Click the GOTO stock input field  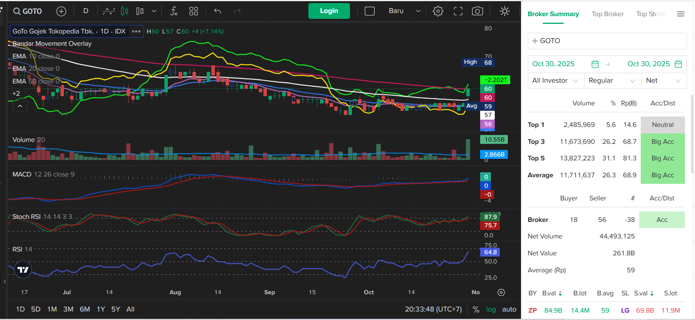tap(607, 41)
